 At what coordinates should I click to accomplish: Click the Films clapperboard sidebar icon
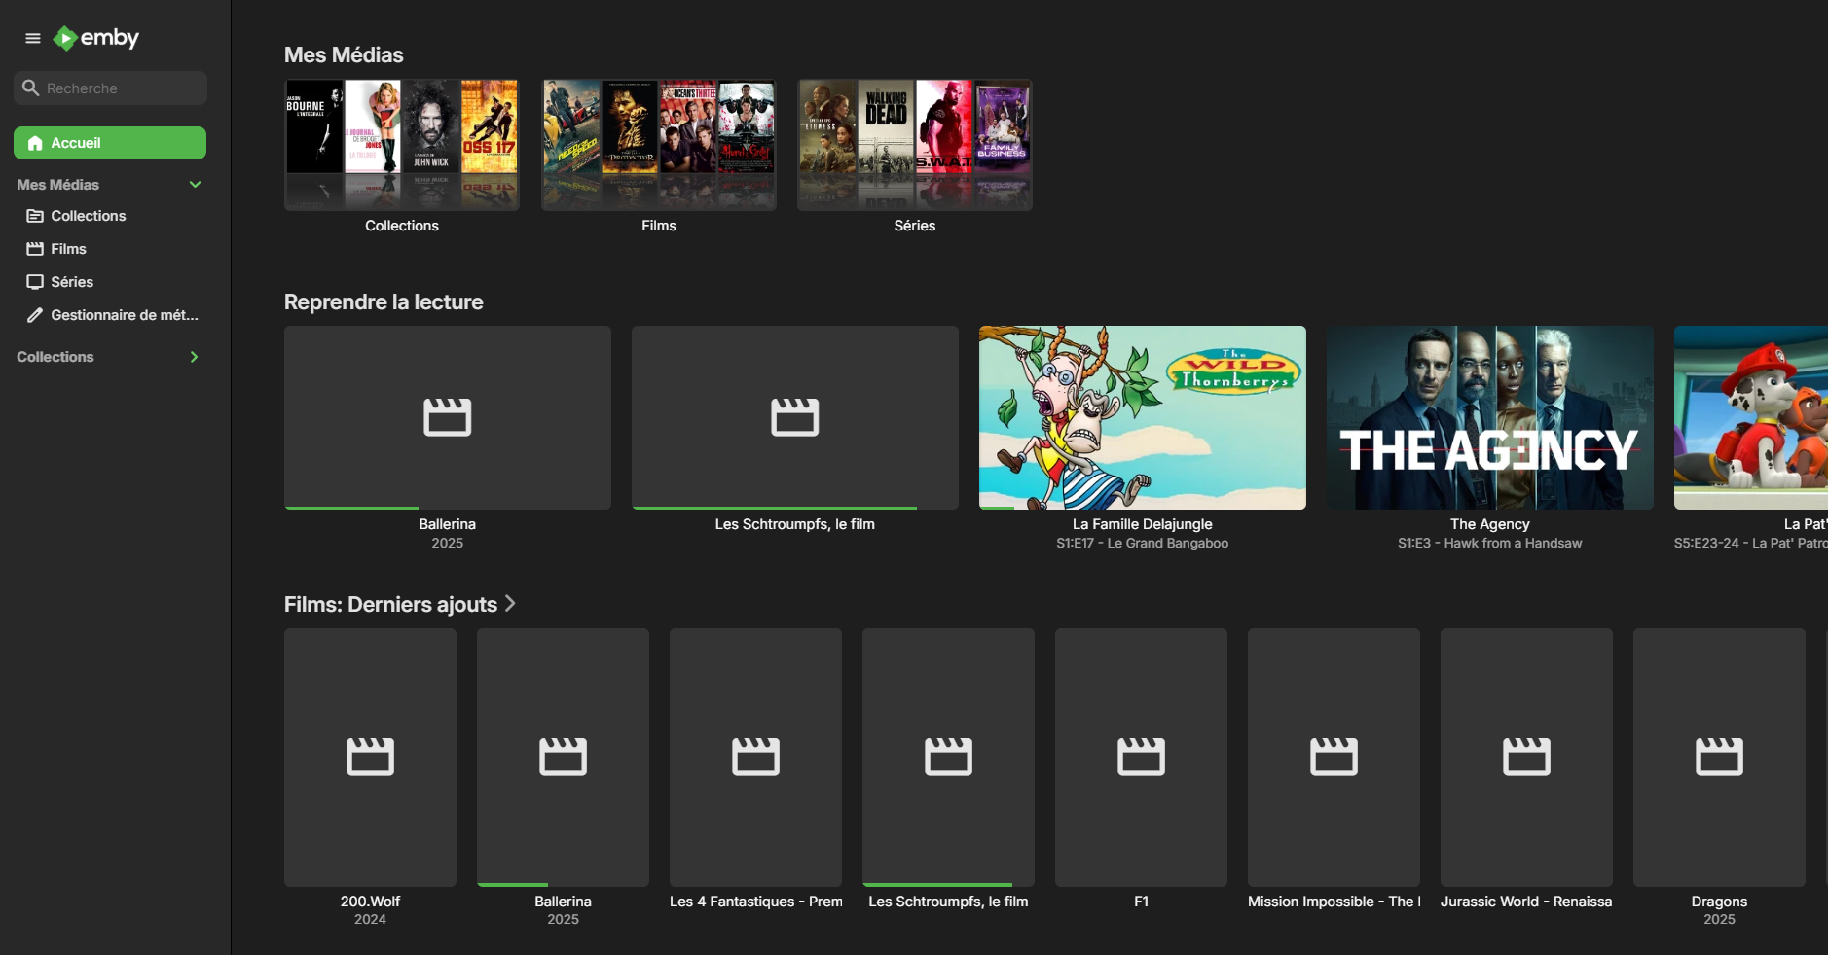pos(35,249)
